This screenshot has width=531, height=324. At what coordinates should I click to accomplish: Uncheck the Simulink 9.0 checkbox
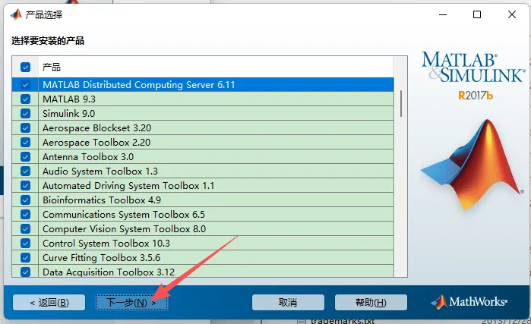[25, 113]
